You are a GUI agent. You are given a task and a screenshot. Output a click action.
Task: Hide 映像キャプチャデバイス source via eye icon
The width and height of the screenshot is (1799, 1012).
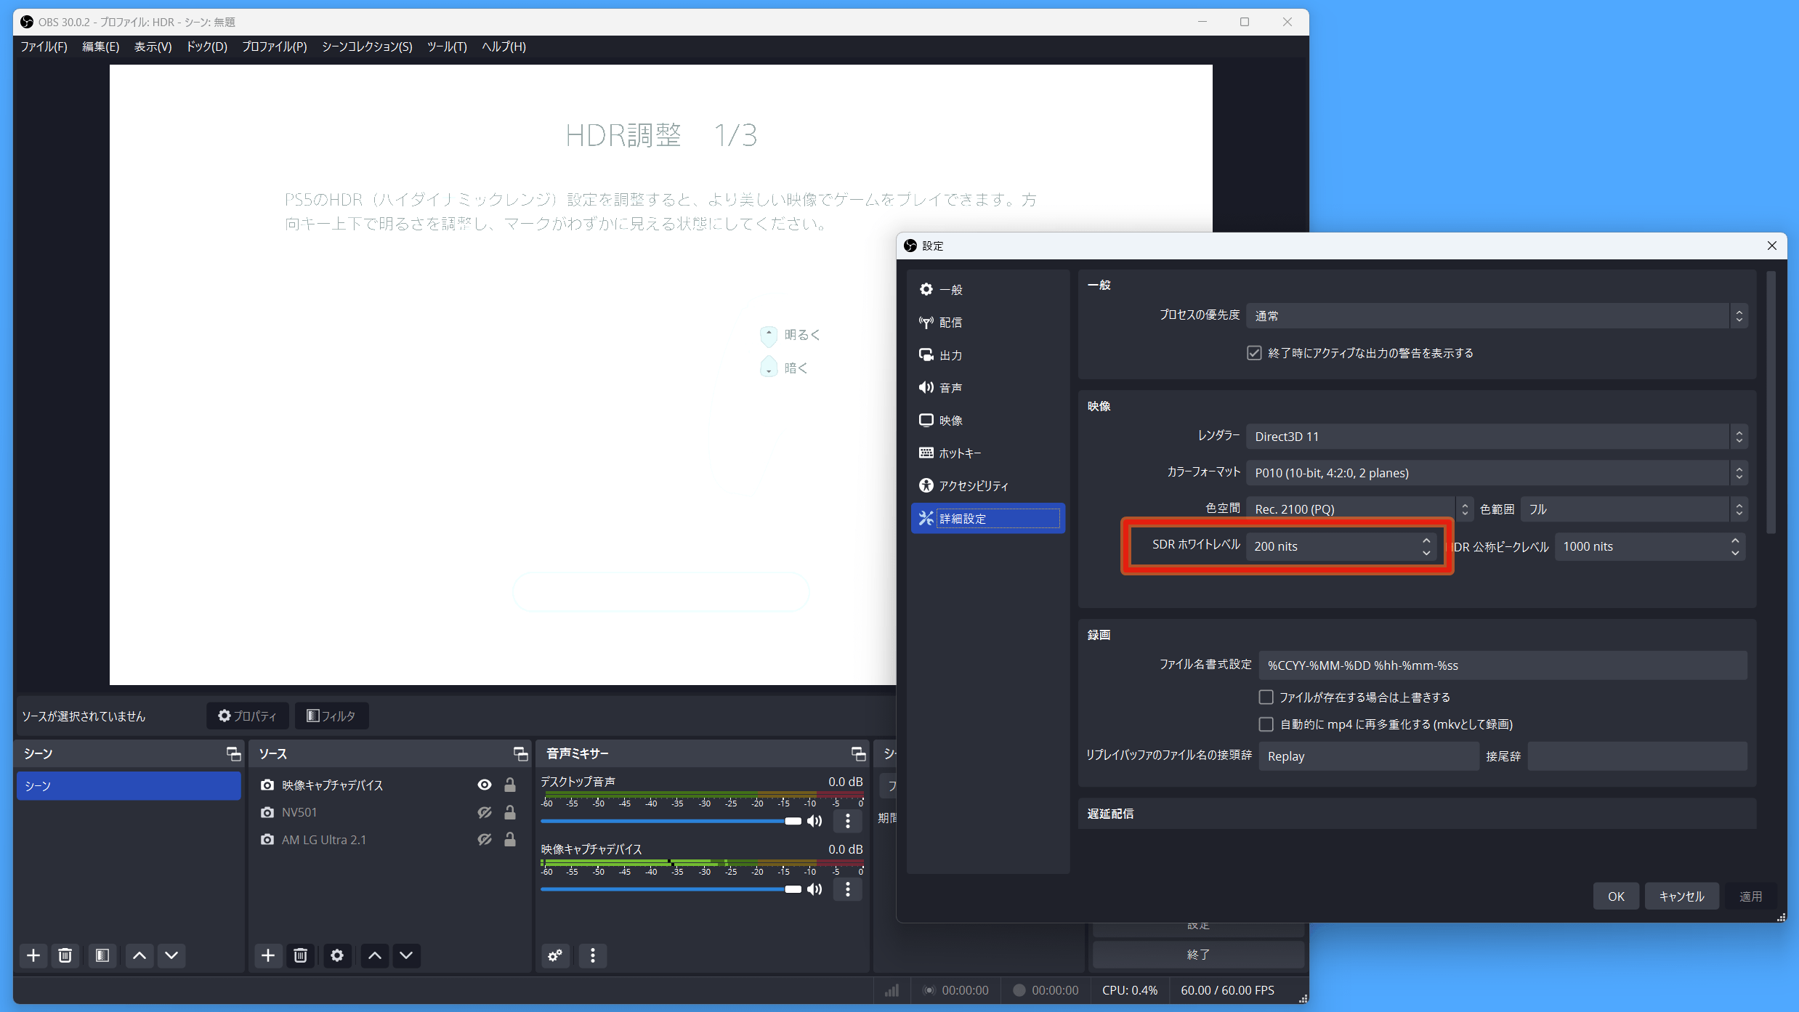485,785
